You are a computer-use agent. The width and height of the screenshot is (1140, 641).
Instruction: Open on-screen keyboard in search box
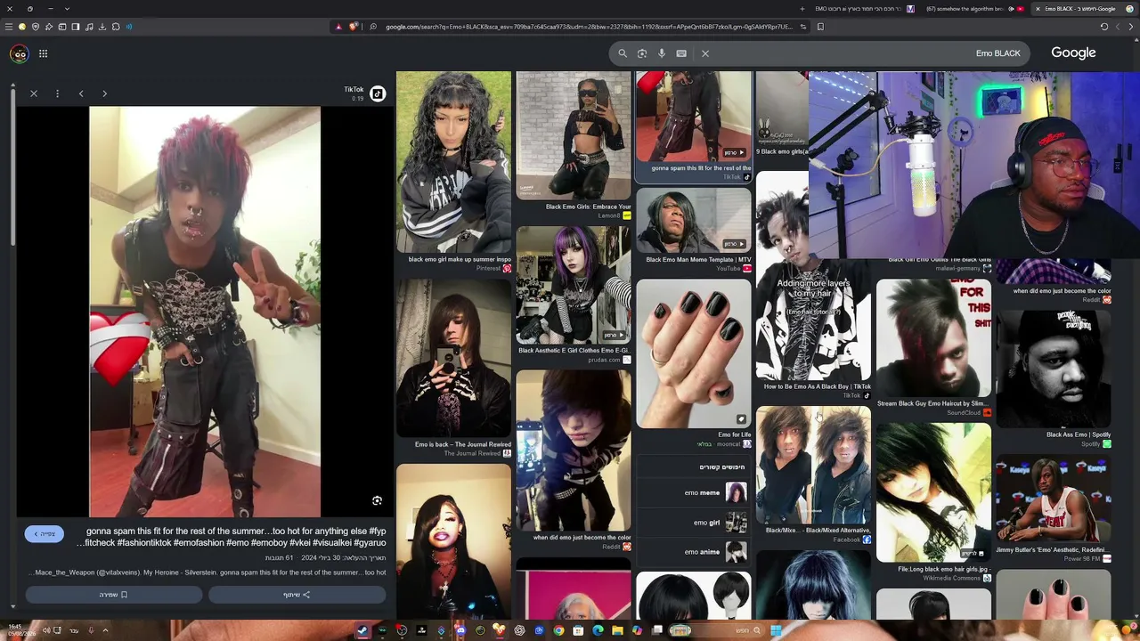681,53
